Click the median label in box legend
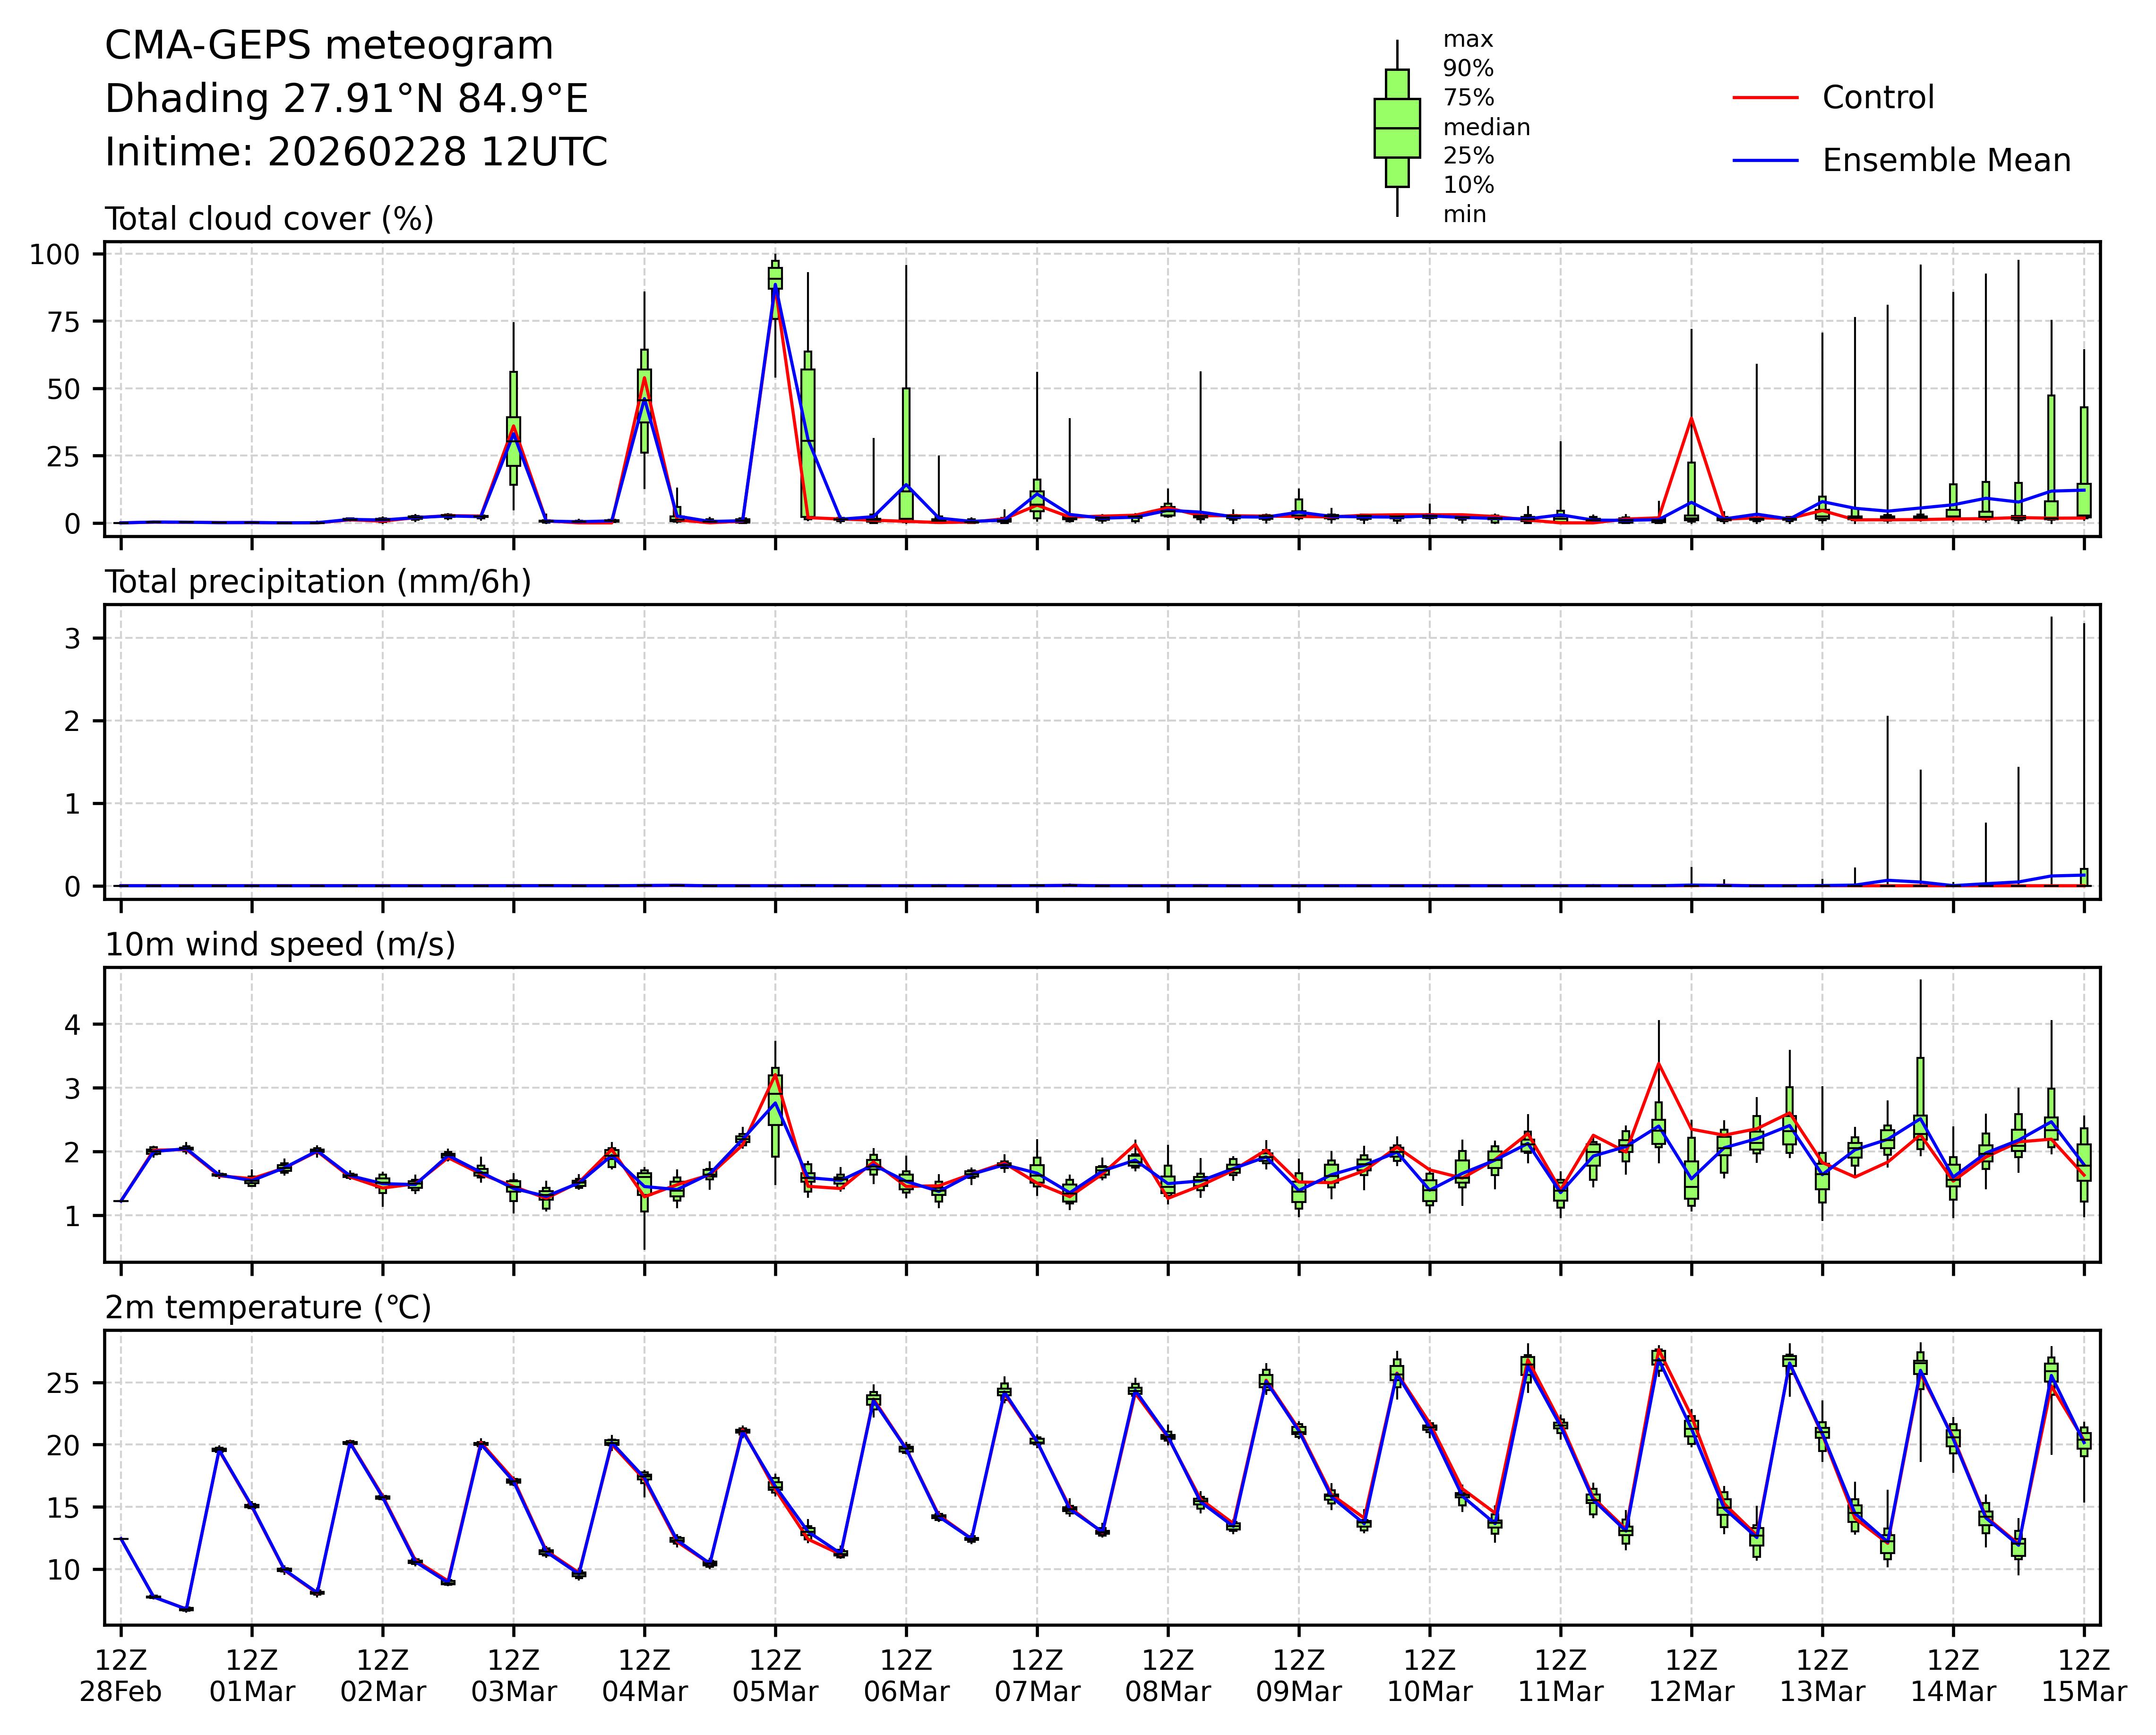The height and width of the screenshot is (1735, 2156). 1486,128
